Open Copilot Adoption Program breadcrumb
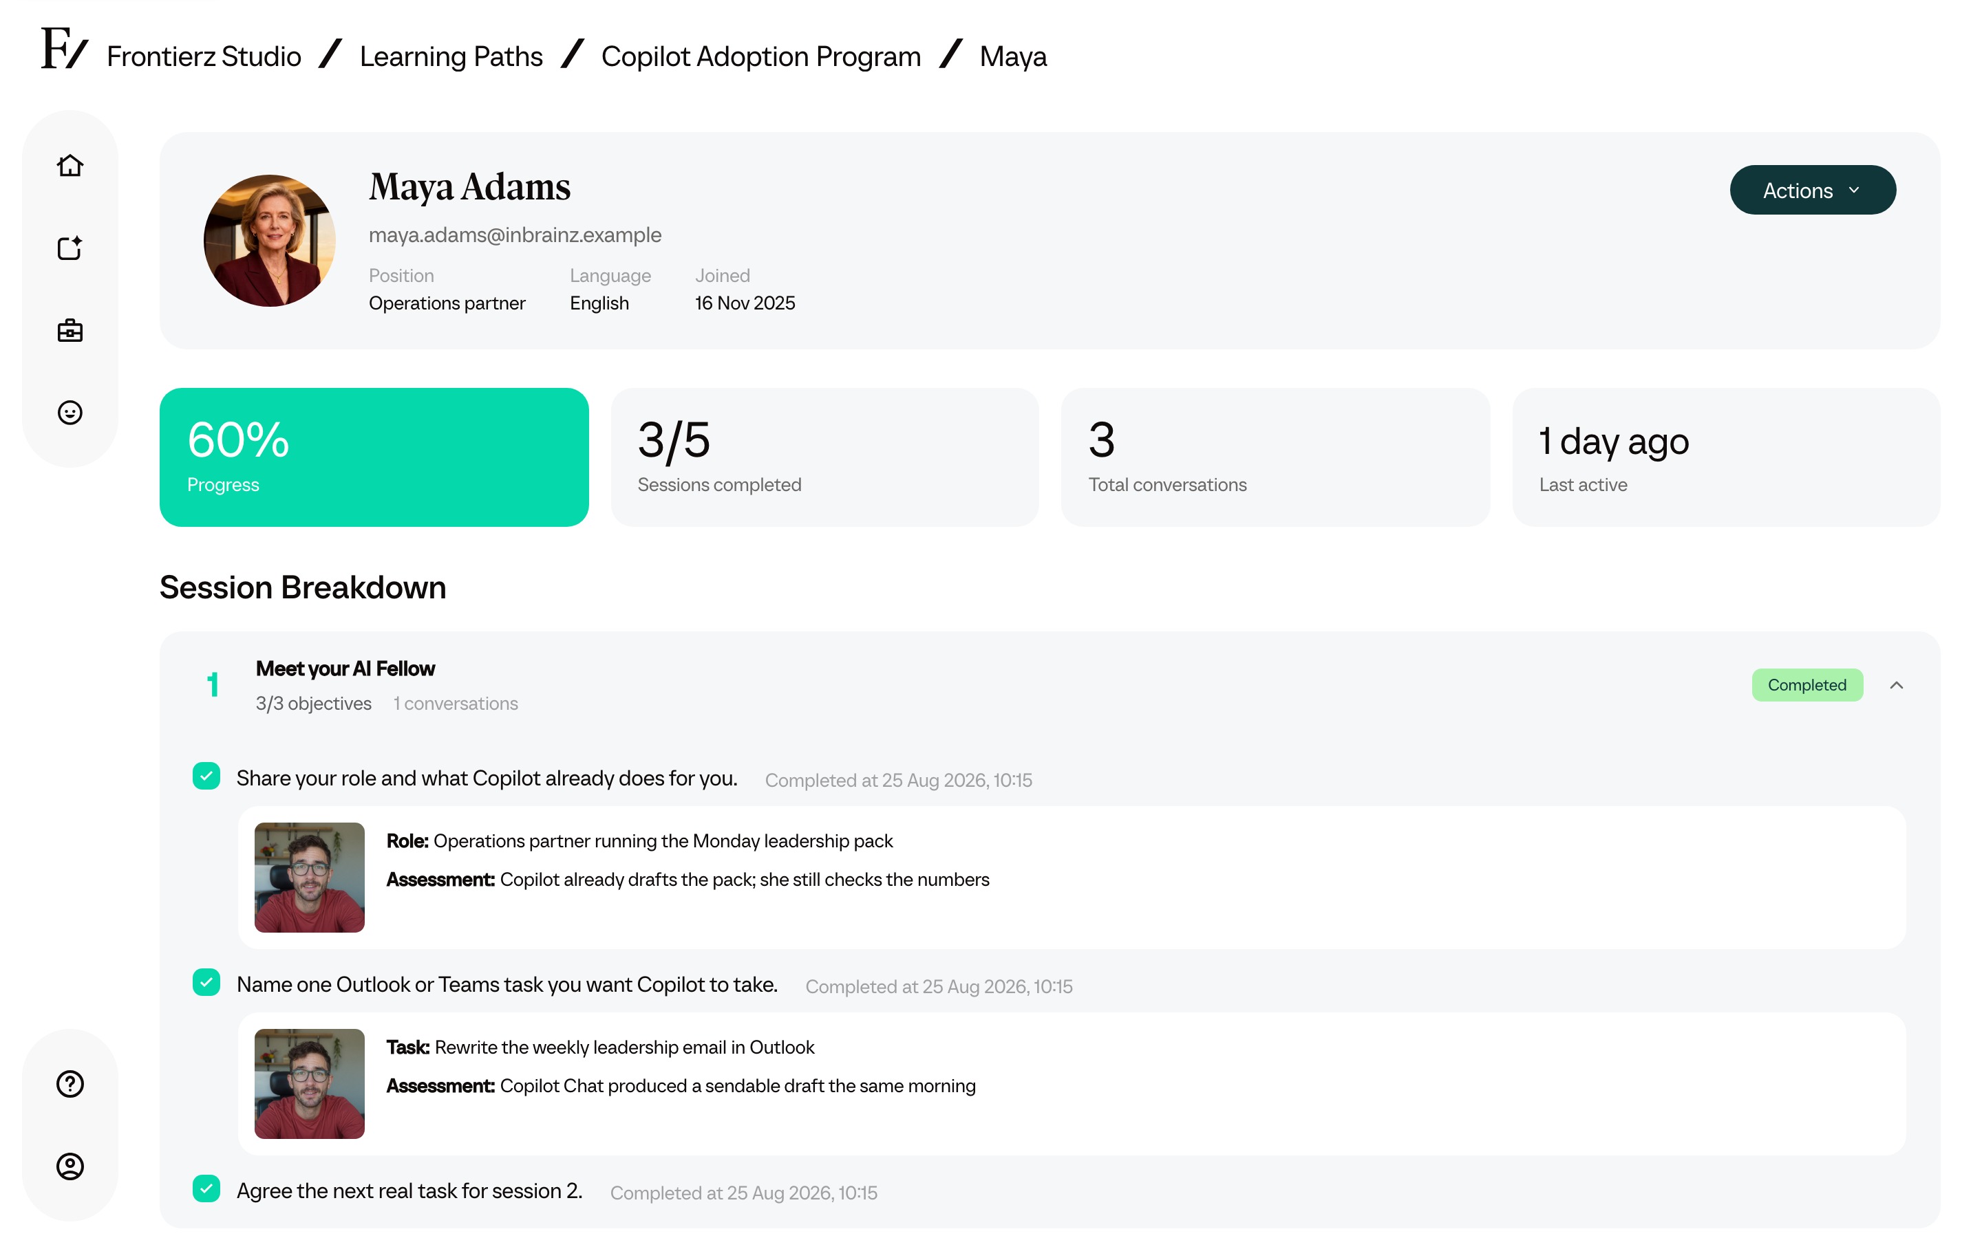This screenshot has width=1982, height=1238. (x=761, y=56)
